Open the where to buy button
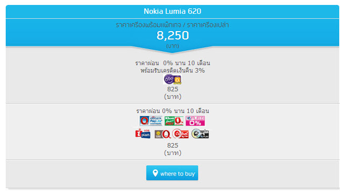346x194 pixels. 172,173
